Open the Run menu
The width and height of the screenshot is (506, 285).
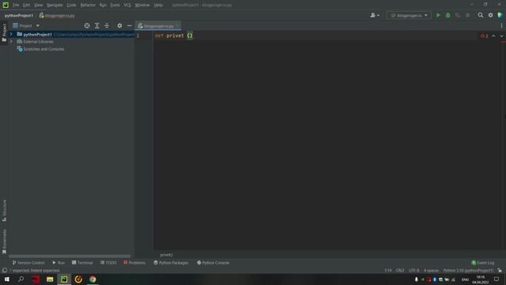(103, 5)
